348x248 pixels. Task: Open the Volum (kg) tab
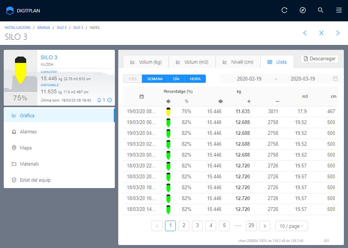146,62
